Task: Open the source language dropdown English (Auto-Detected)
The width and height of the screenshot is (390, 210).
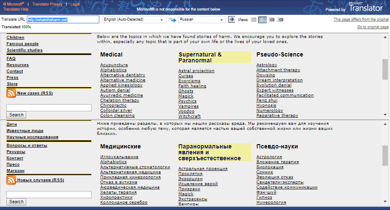Action: pos(134,19)
